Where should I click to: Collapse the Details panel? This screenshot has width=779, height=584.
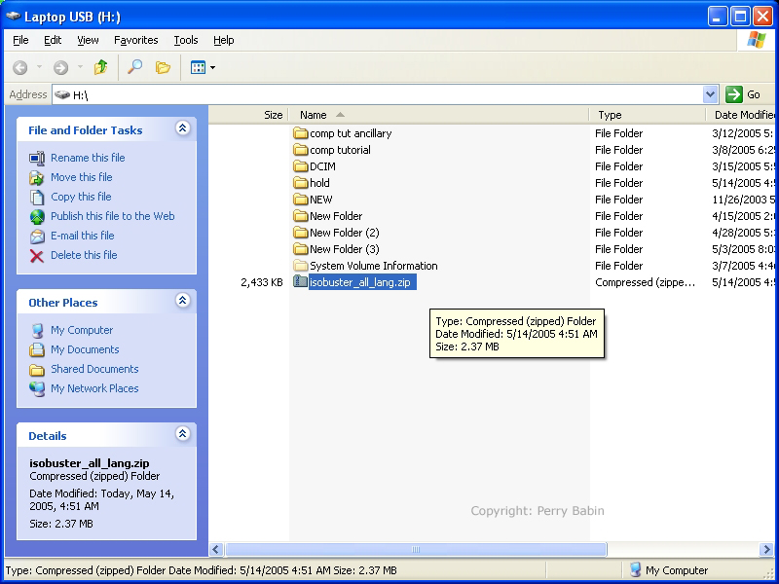[182, 434]
